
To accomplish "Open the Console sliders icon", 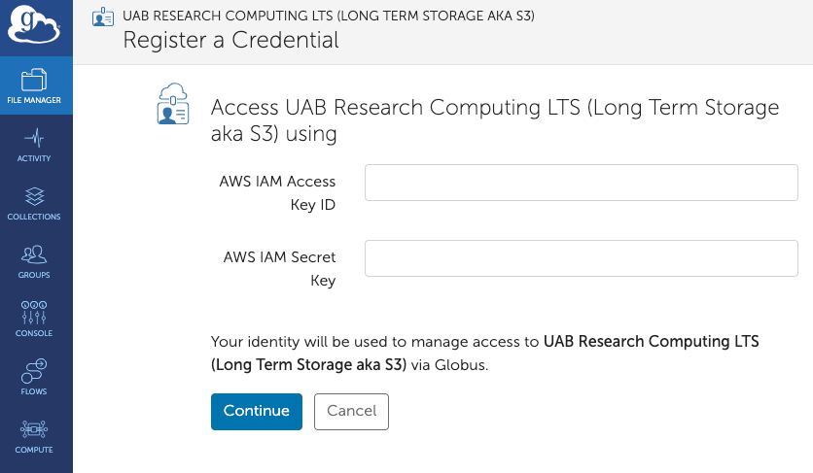I will pos(35,313).
